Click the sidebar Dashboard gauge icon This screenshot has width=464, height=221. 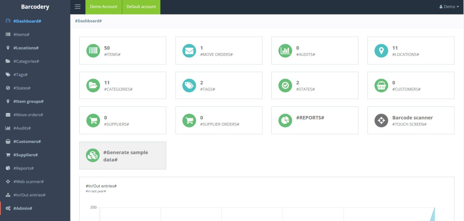coord(8,21)
